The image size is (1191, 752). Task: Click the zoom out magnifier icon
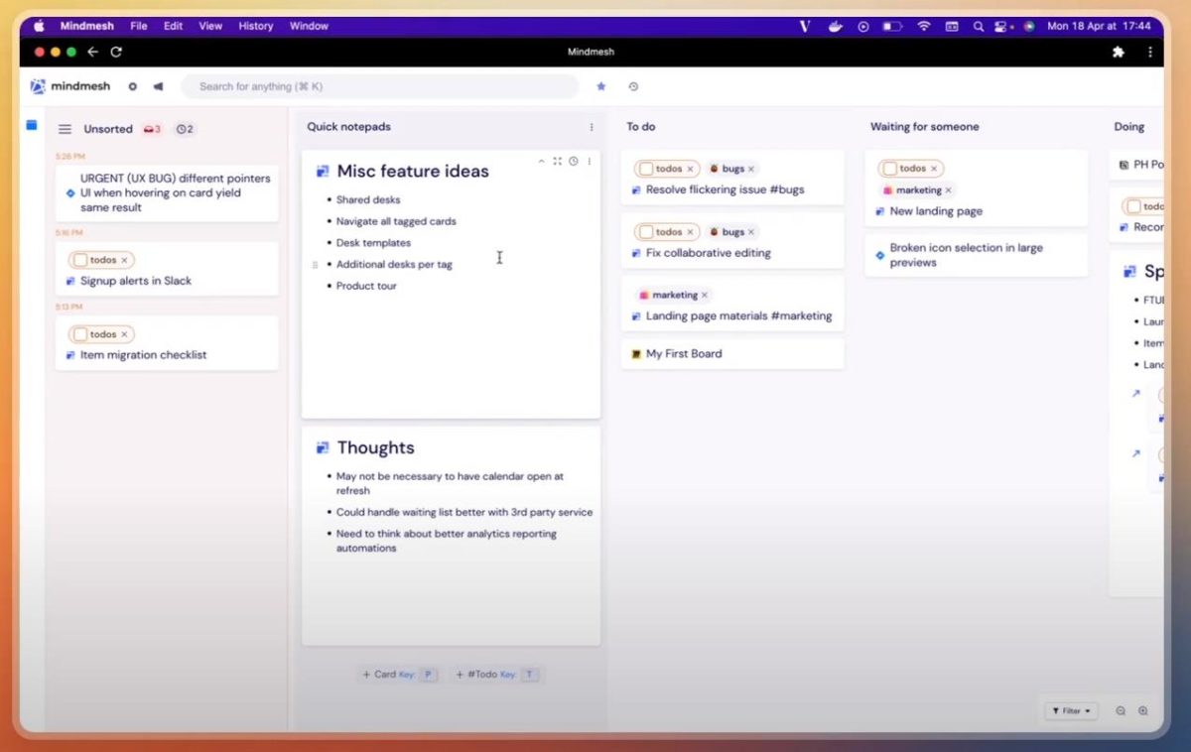(x=1121, y=710)
